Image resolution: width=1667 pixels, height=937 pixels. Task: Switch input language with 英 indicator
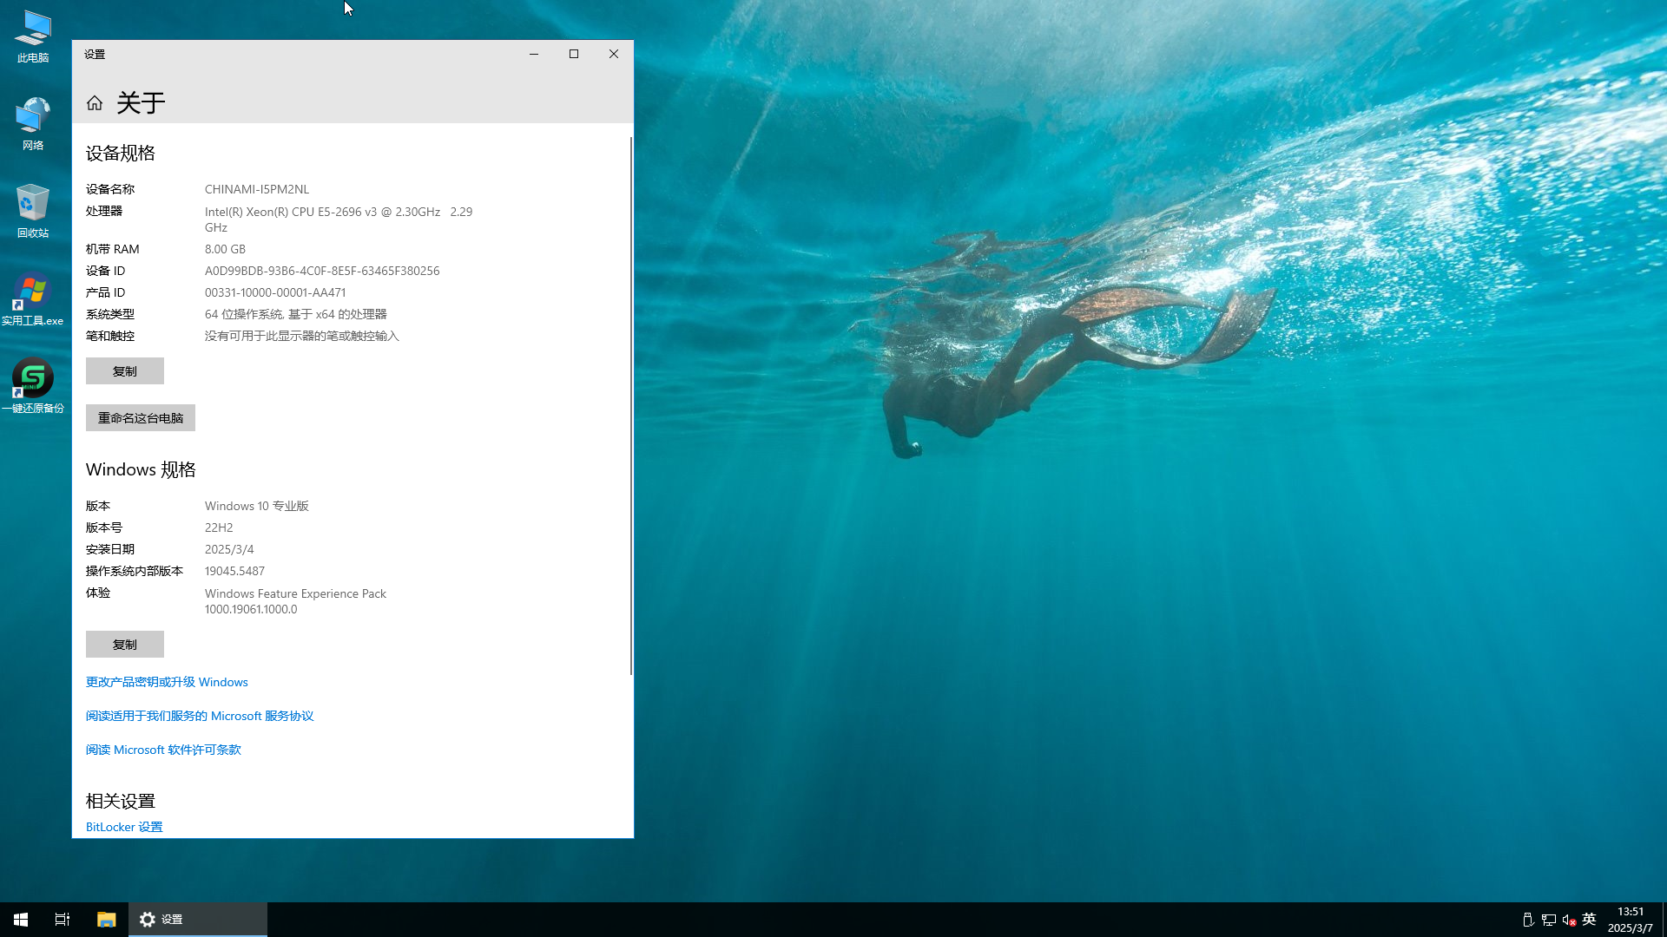coord(1590,920)
